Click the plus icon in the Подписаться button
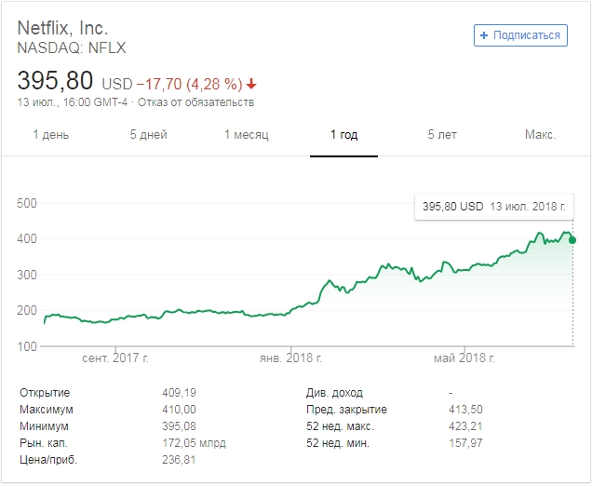 click(x=483, y=35)
